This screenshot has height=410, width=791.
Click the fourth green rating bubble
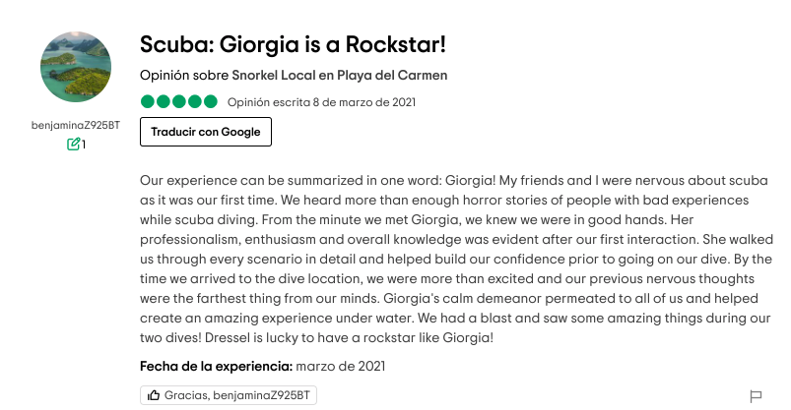click(x=195, y=101)
